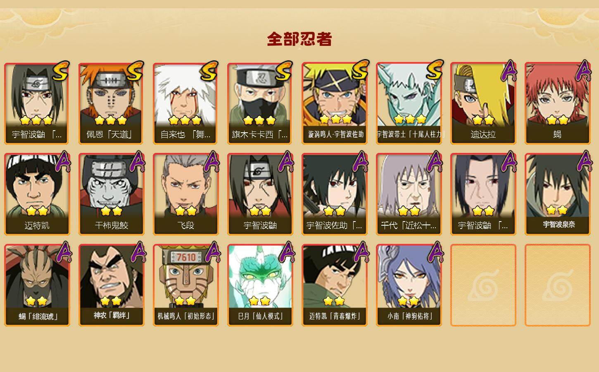Click the first empty ninja slot
Screen dimensions: 599x372
coord(483,285)
